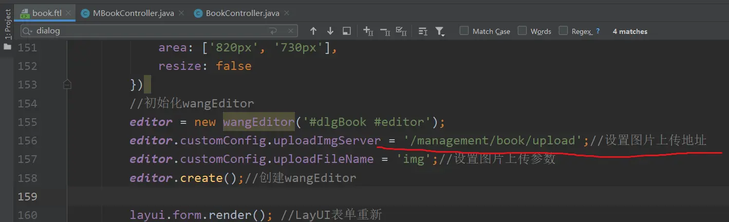
Task: Click 'editor.create()' on line 158
Action: click(x=183, y=178)
